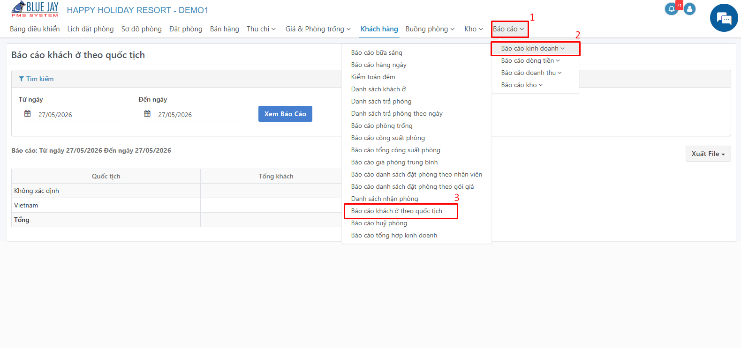The height and width of the screenshot is (348, 741).
Task: Open the Báo cáo dropdown menu
Action: pos(508,29)
